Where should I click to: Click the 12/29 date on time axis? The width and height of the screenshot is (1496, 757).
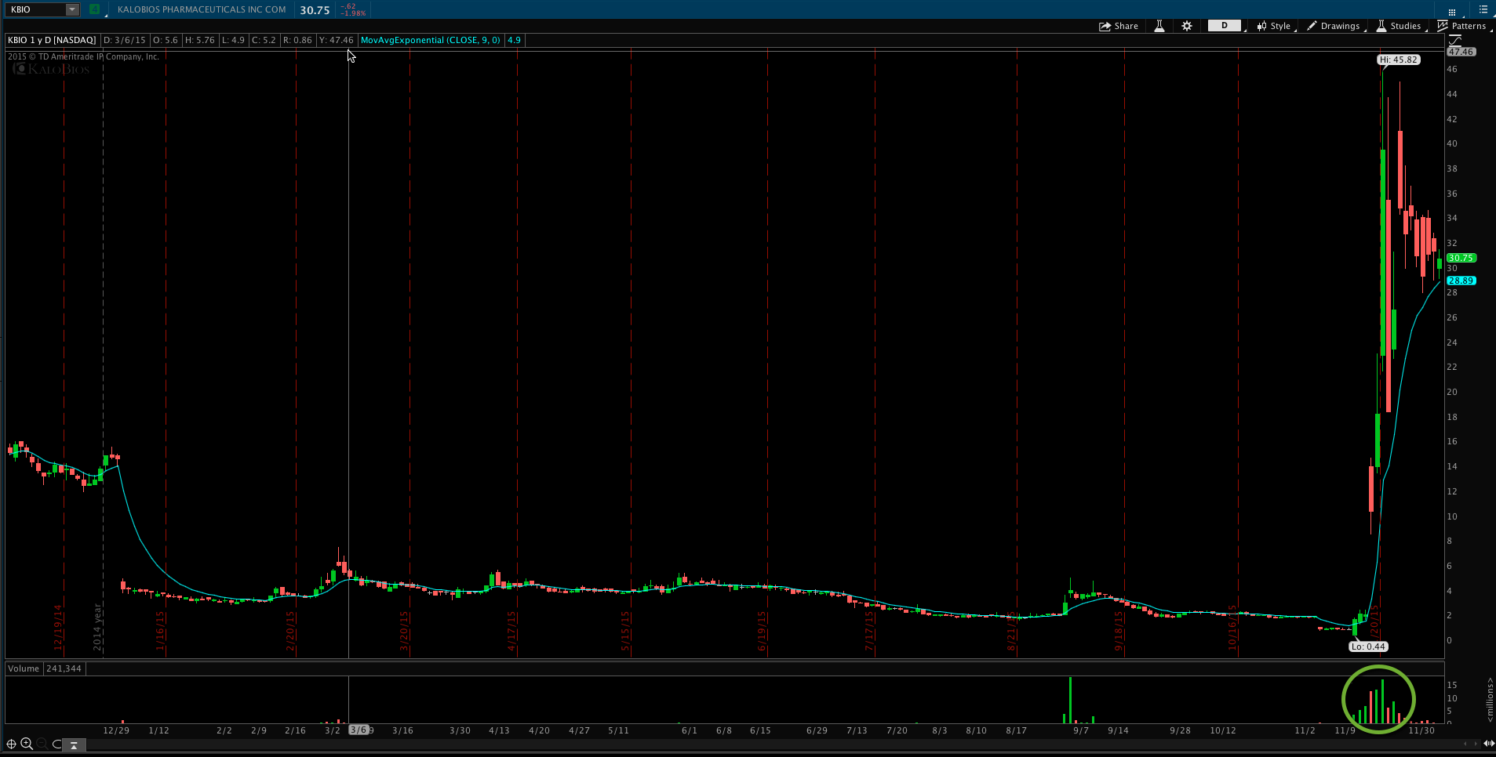click(x=116, y=730)
